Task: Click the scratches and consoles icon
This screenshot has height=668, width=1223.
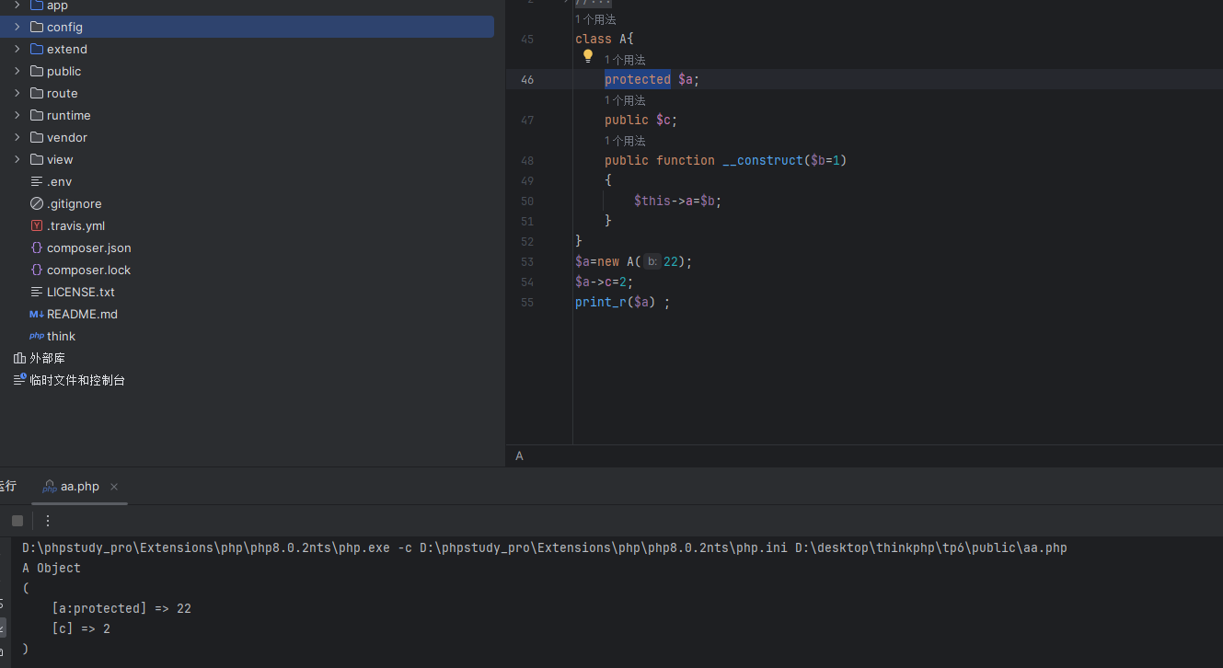Action: 19,379
